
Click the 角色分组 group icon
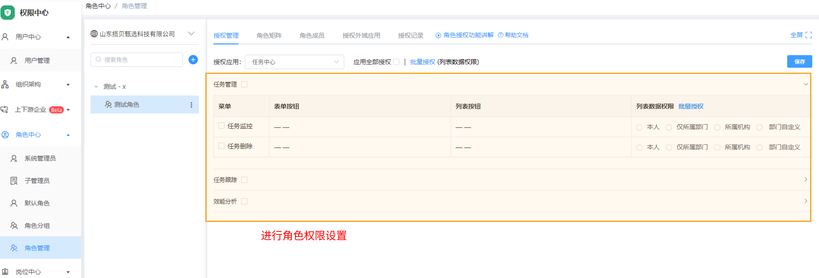click(14, 226)
